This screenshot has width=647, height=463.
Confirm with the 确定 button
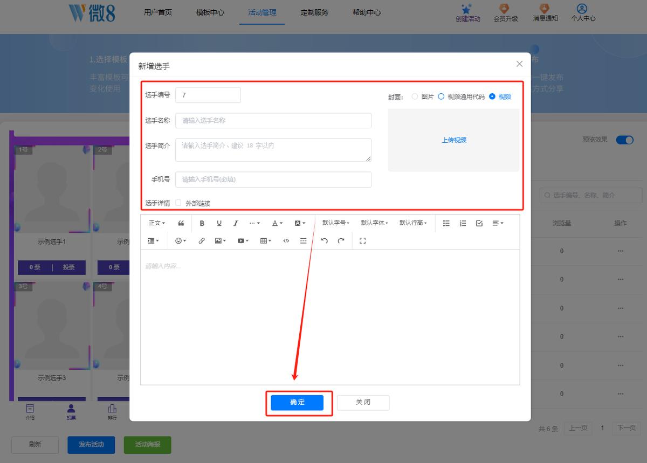[297, 403]
